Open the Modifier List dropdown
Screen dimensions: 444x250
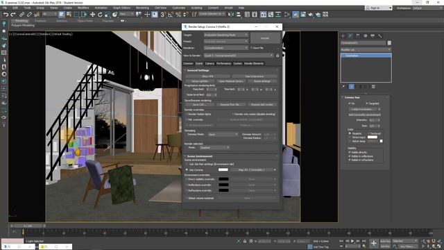tap(366, 49)
